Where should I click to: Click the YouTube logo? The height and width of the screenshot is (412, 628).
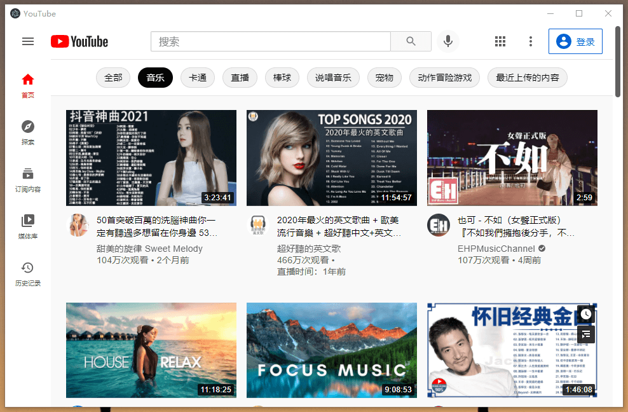(79, 41)
